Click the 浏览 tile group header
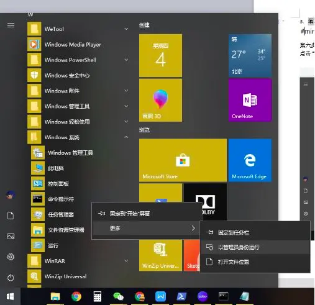 (144, 130)
